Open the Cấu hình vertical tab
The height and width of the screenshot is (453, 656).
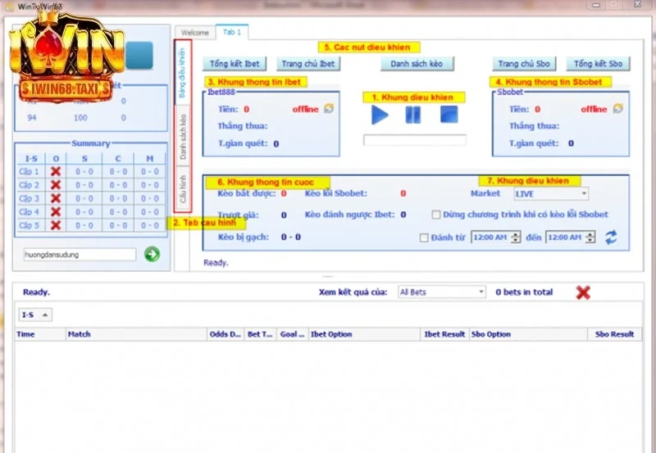point(182,188)
